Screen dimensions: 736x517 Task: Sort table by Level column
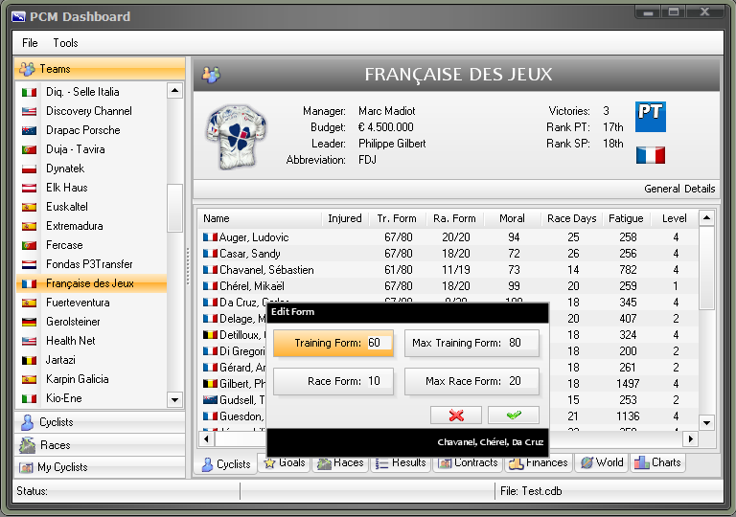(675, 218)
